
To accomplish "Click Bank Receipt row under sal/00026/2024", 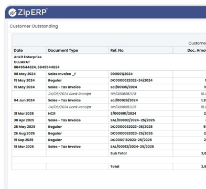I will [x=70, y=107].
